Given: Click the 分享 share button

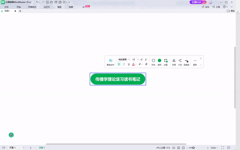Looking at the screenshot, I should 216,7.
